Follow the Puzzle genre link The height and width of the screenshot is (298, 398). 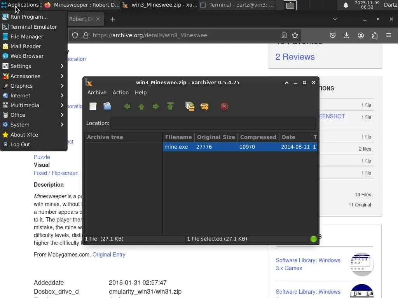[x=42, y=157]
